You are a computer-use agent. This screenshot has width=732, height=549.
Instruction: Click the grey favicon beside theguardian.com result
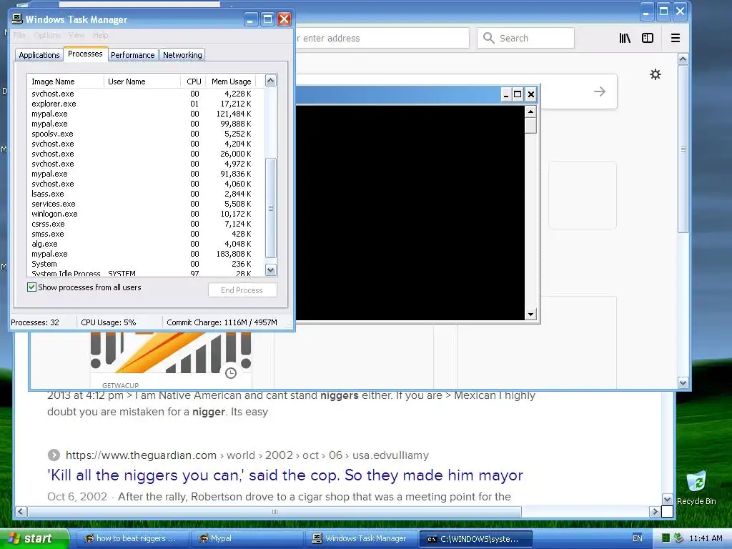(x=54, y=455)
